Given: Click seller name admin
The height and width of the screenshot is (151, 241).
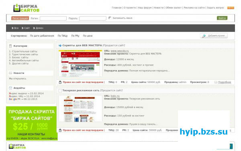Looking at the screenshot, I should [x=183, y=82].
